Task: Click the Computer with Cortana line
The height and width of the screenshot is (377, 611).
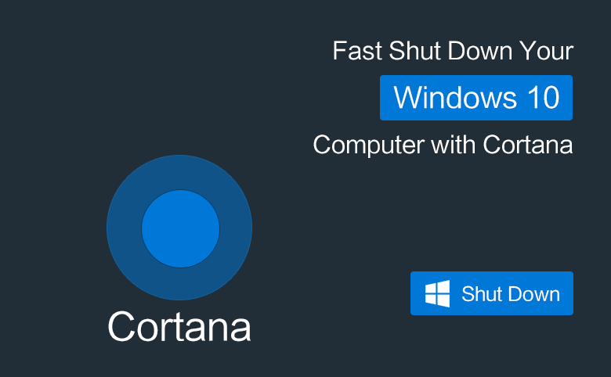Action: (443, 145)
